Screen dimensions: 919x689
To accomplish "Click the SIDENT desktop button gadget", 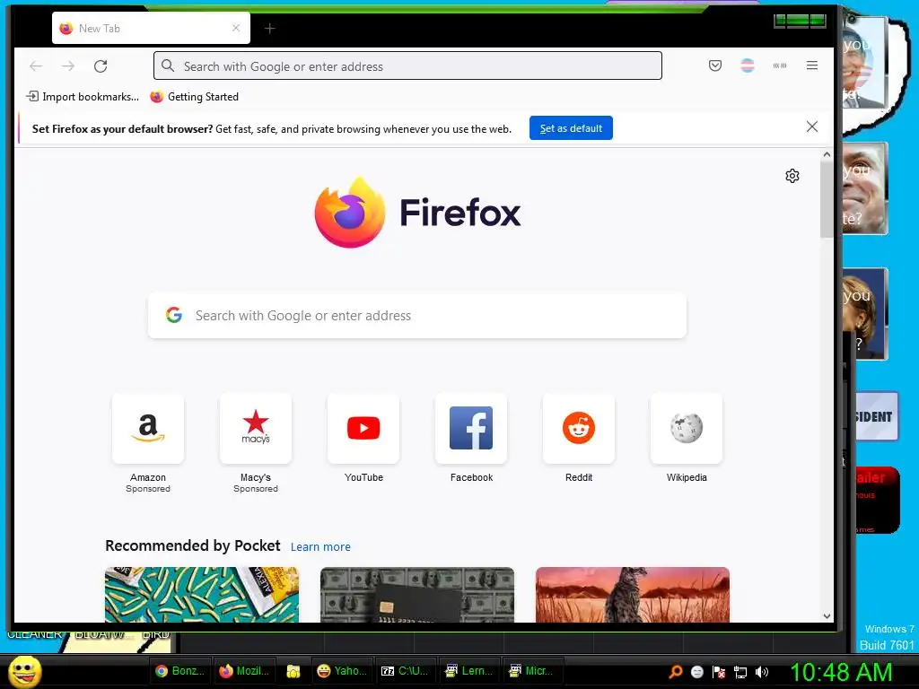I will 876,416.
